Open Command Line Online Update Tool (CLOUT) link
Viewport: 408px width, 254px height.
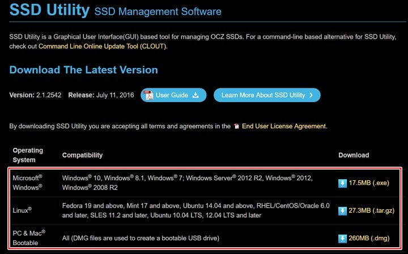pos(102,46)
